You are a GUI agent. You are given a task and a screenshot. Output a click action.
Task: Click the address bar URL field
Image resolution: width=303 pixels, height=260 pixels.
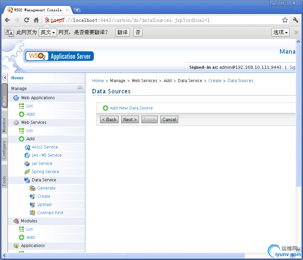pyautogui.click(x=166, y=20)
